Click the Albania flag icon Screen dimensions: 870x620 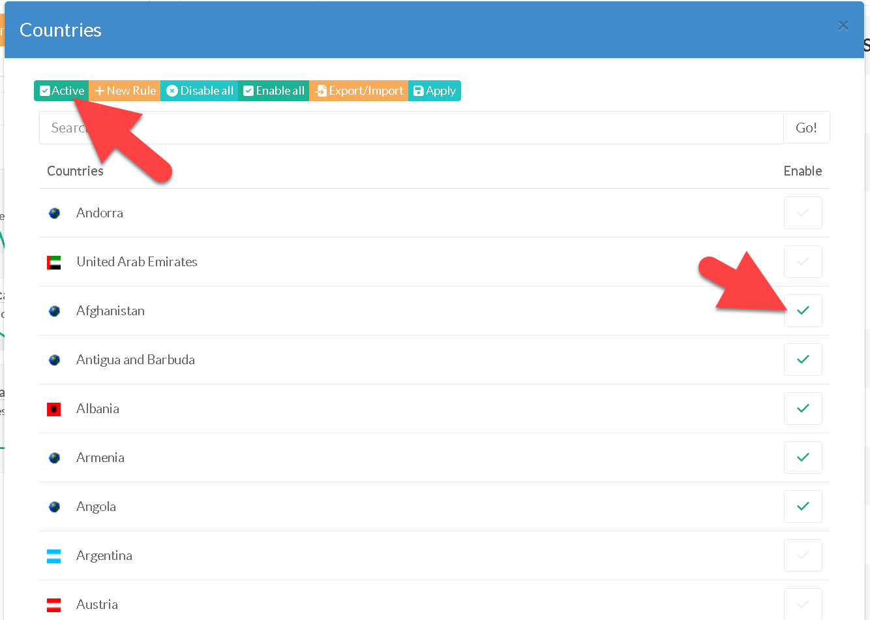(54, 409)
